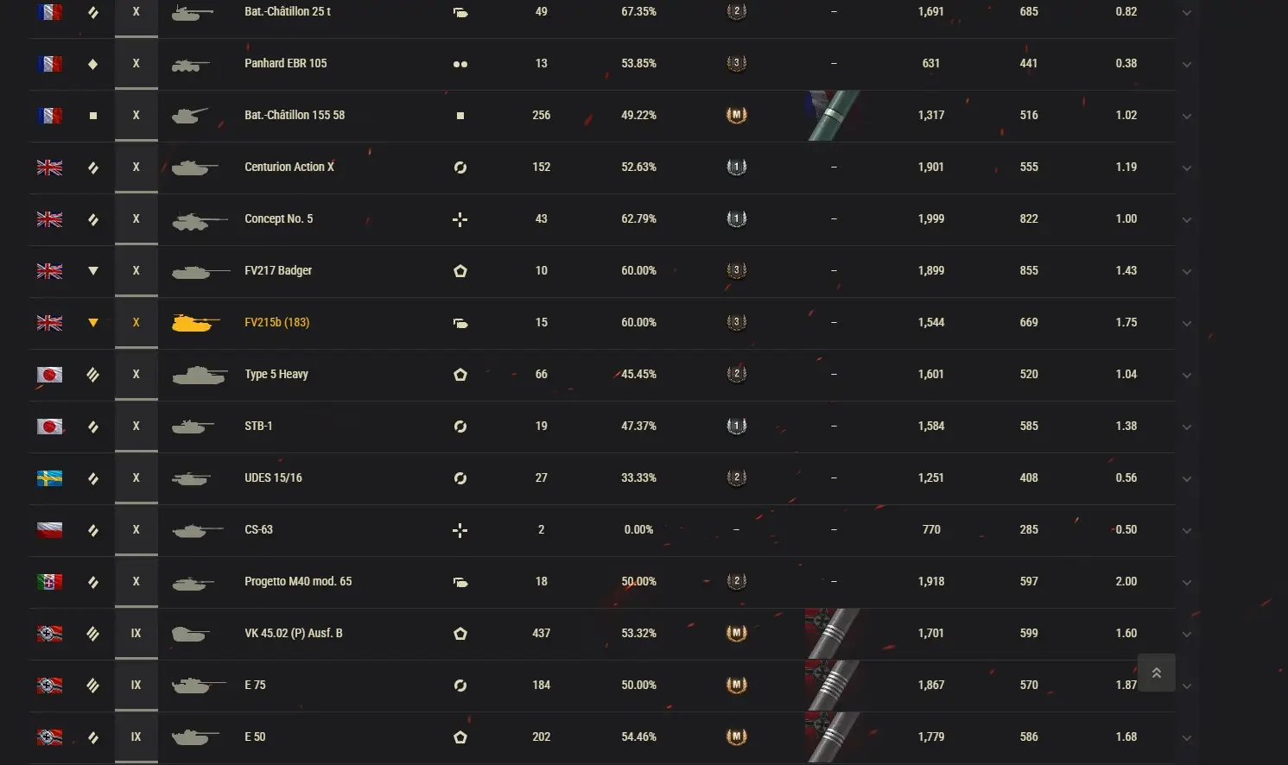Click the Bat.-Châtillon 155 58 mastery badge

736,115
